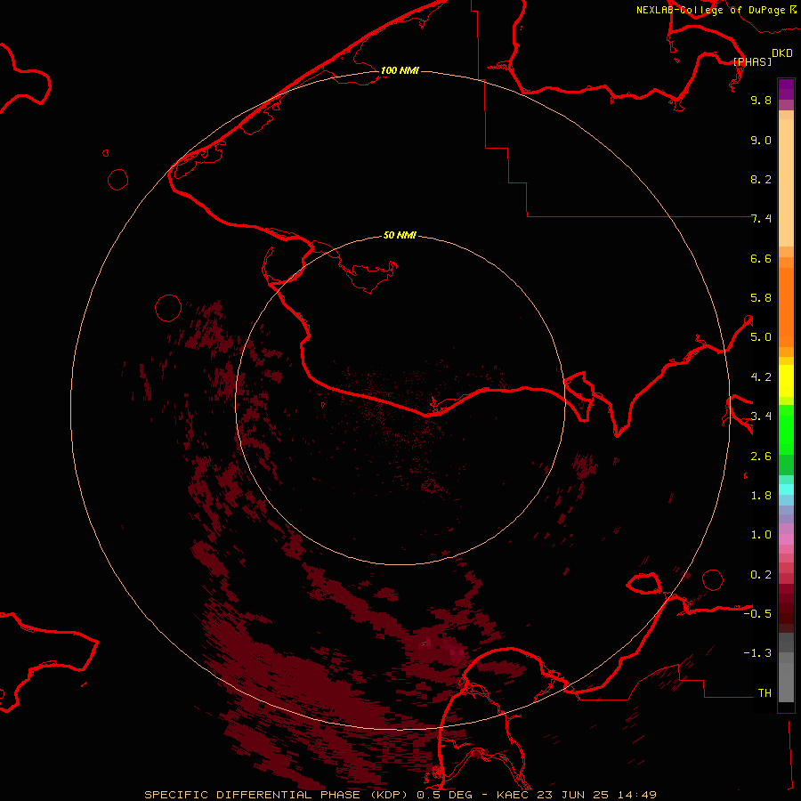The height and width of the screenshot is (801, 801).
Task: Click the 9.0 legend value
Action: [x=761, y=140]
